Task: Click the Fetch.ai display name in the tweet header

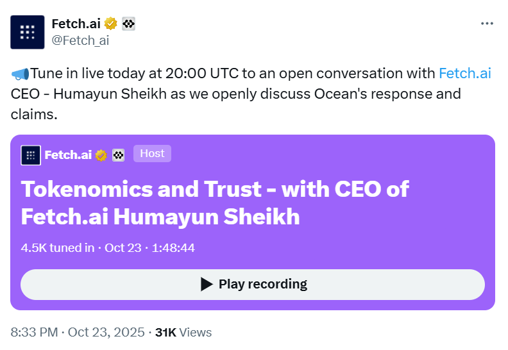Action: point(76,24)
